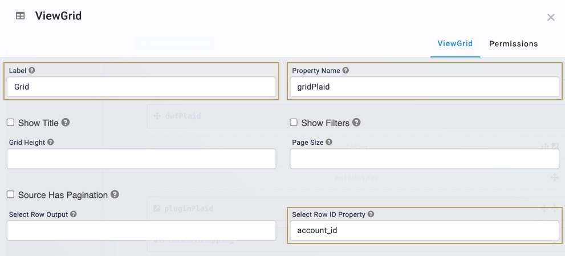
Task: Click the ViewGrid grid icon in header
Action: pyautogui.click(x=20, y=16)
